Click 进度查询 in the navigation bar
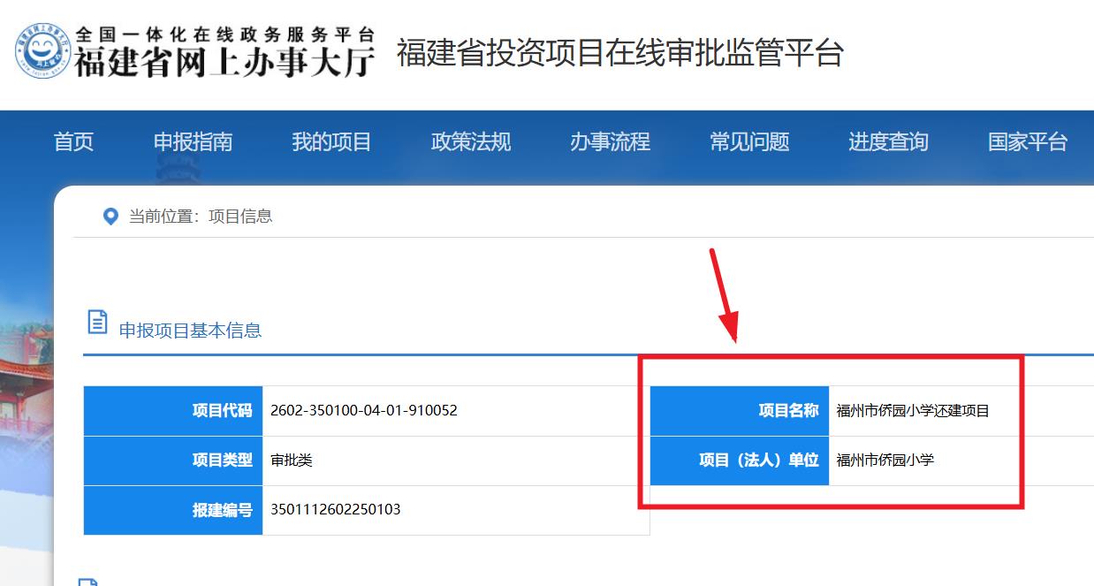The height and width of the screenshot is (586, 1094). pos(888,142)
